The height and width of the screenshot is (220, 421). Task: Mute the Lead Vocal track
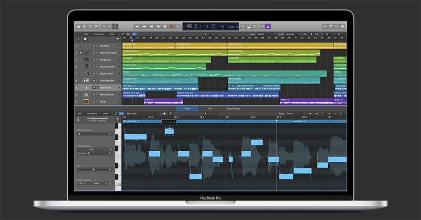coord(93,88)
